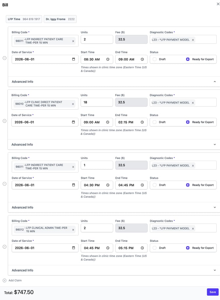Open calendar picker in the third claim's date
Image resolution: width=220 pixels, height=300 pixels.
tap(74, 185)
